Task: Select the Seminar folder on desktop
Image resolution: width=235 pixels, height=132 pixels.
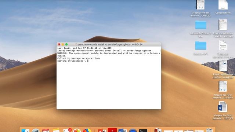Action: (x=200, y=45)
